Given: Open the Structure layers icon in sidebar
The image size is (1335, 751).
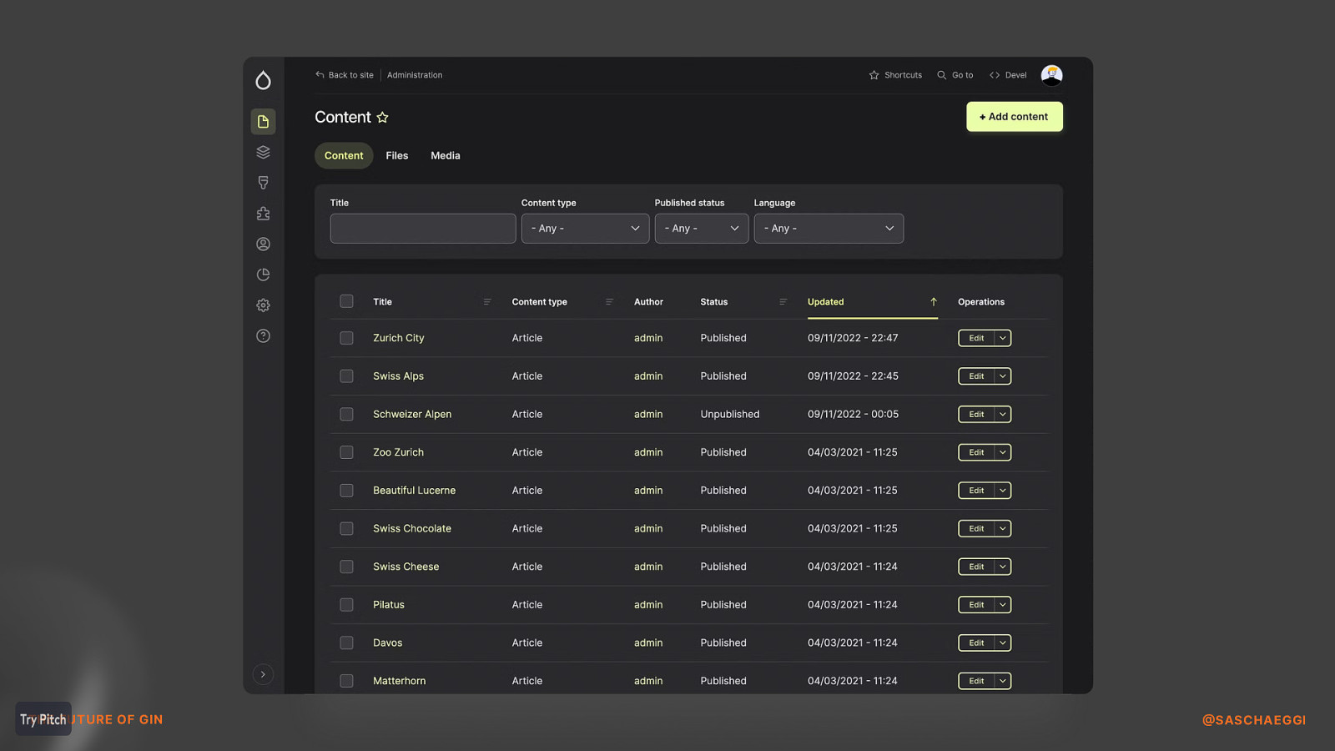Looking at the screenshot, I should point(263,152).
